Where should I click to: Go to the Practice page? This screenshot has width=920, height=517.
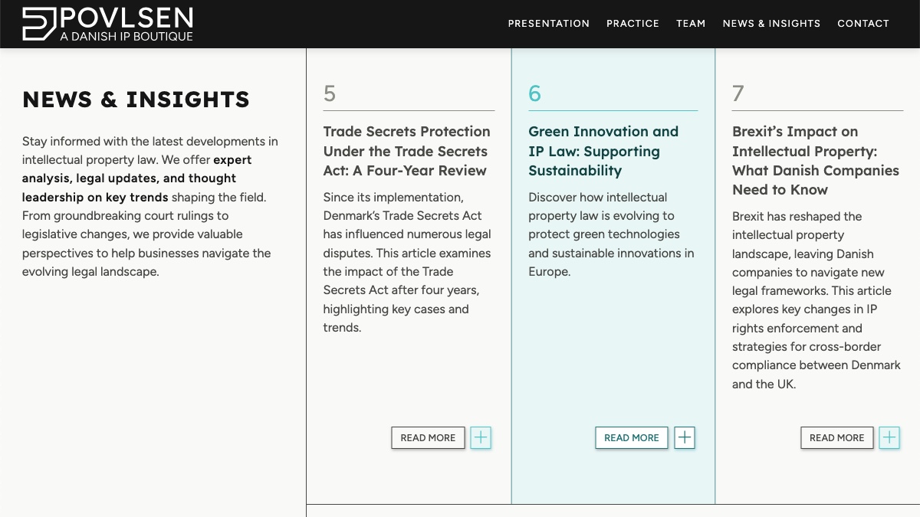click(x=632, y=24)
